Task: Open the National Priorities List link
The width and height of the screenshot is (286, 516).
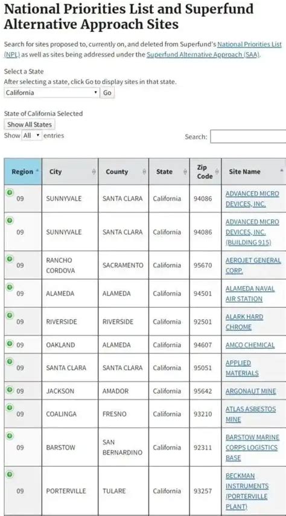Action: click(x=250, y=44)
